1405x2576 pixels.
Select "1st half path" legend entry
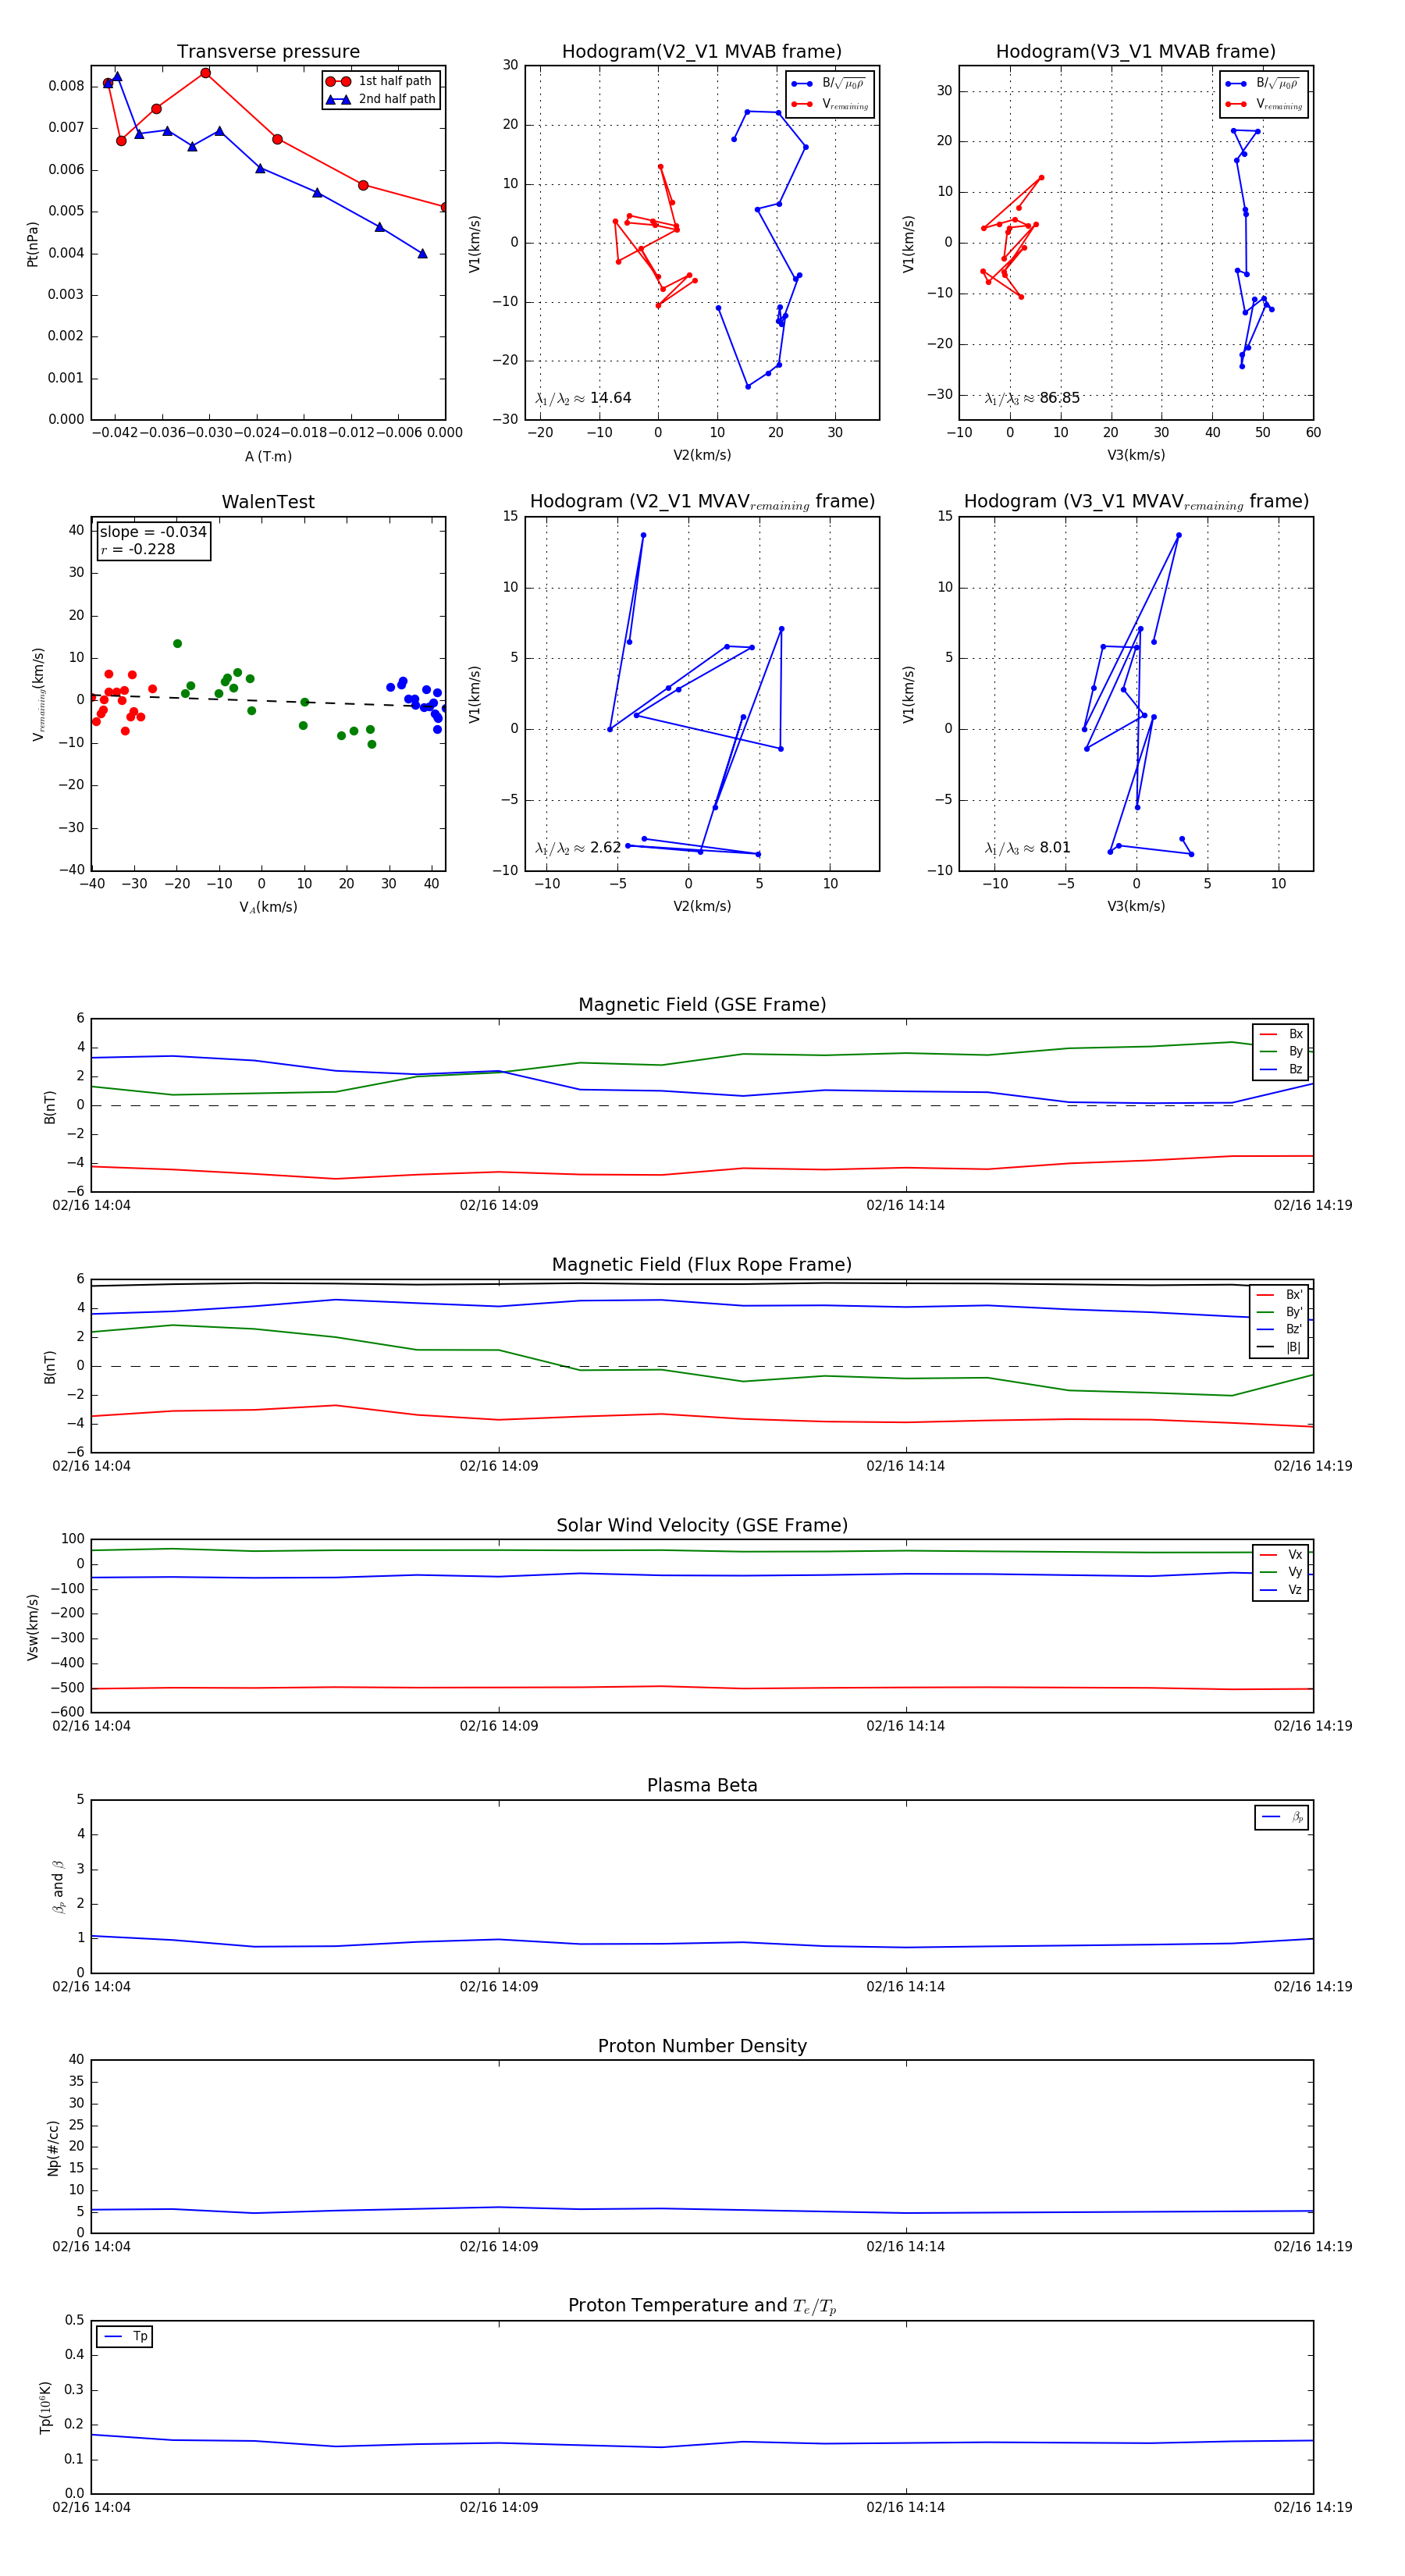coord(381,81)
